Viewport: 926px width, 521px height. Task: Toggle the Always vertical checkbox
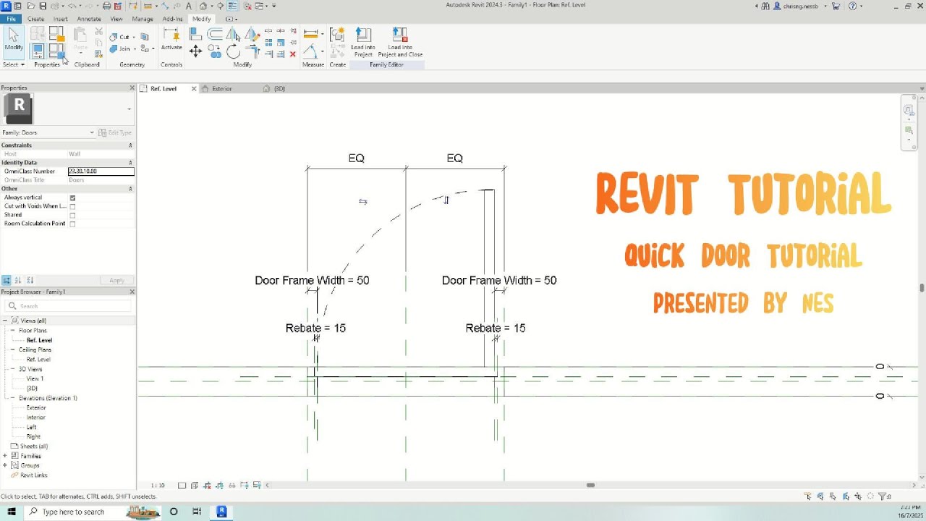(72, 198)
